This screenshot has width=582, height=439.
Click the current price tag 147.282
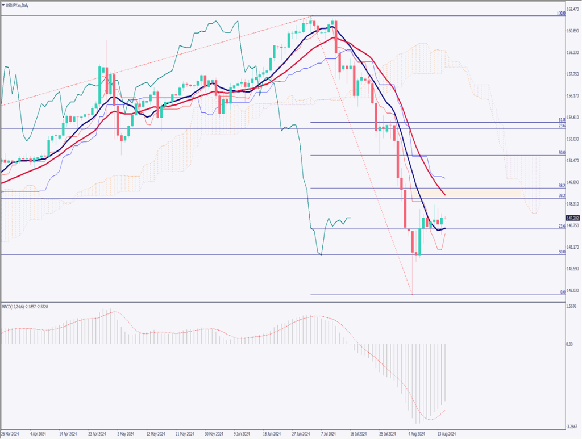(572, 218)
